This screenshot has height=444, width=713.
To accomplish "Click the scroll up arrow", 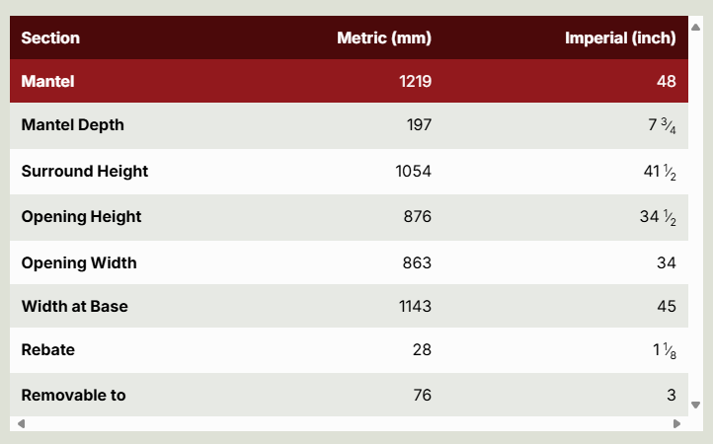I will click(695, 28).
